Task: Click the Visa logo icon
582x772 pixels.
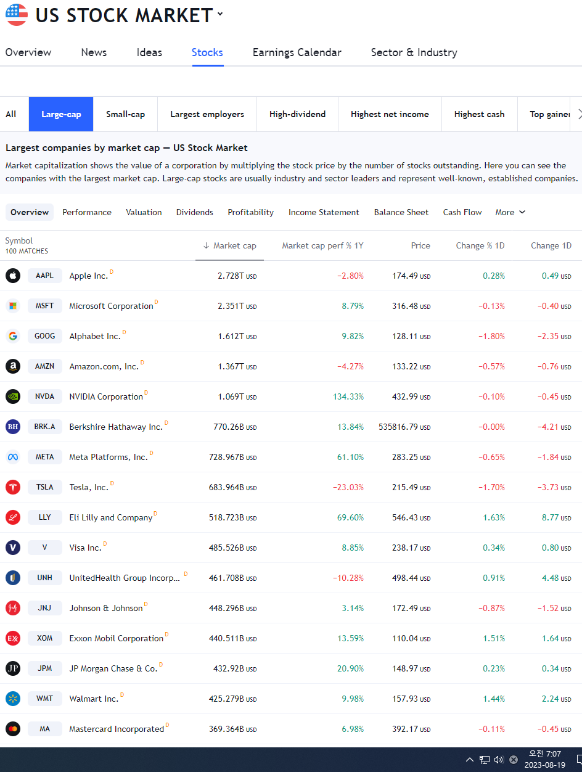Action: 13,548
